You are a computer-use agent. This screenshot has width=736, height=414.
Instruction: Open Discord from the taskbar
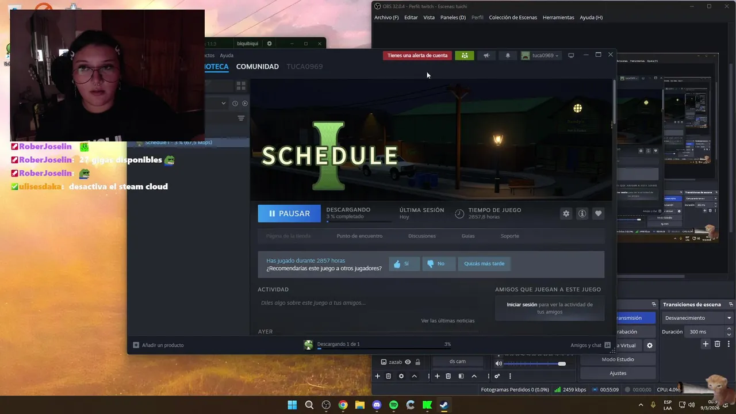click(x=377, y=405)
